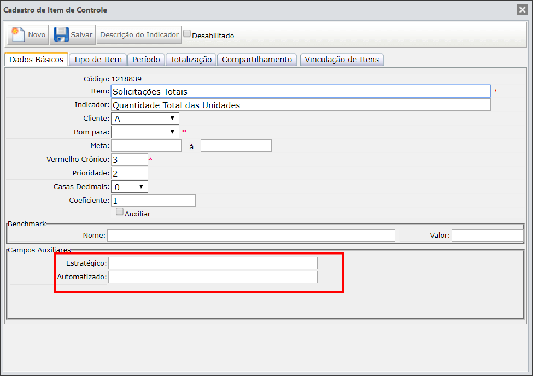Focus the Benchmark Valor field
The height and width of the screenshot is (376, 533).
(x=488, y=235)
